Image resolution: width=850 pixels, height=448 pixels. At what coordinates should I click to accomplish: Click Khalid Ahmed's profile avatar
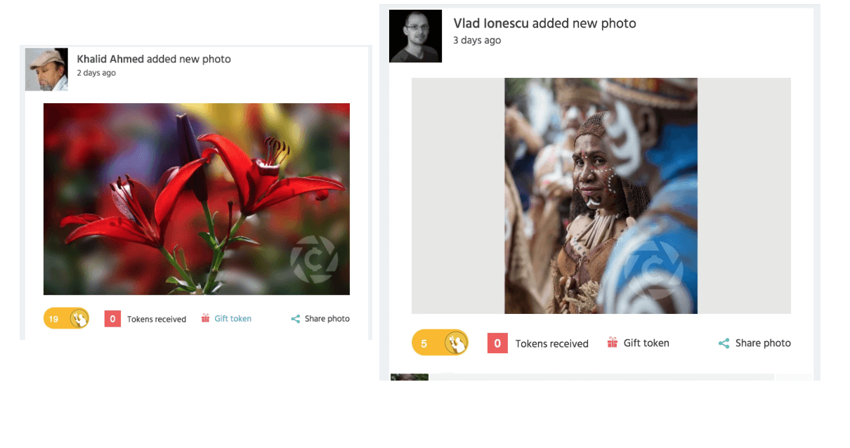point(46,69)
